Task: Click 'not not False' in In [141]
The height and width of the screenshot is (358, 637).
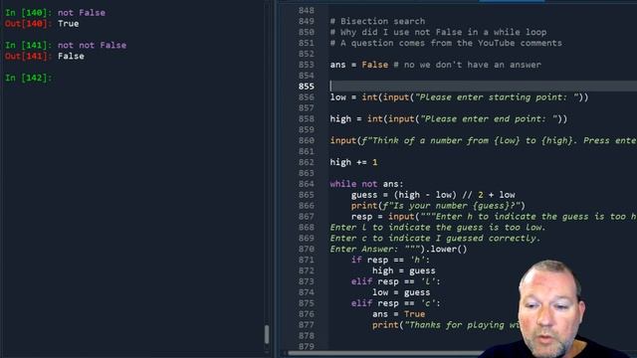Action: [x=92, y=45]
